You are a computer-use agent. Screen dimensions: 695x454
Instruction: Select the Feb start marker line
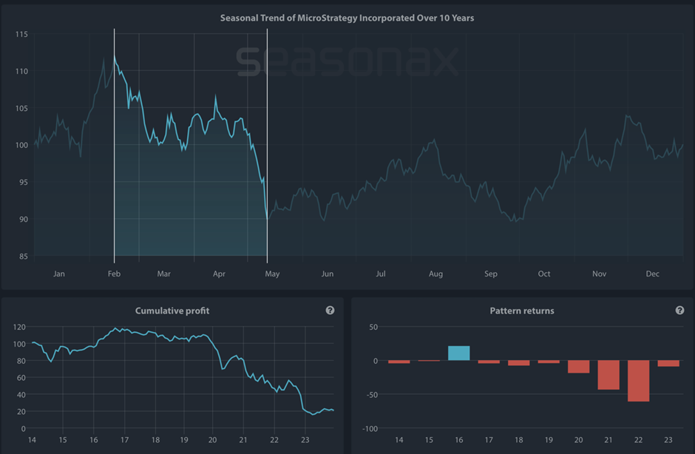[x=115, y=146]
